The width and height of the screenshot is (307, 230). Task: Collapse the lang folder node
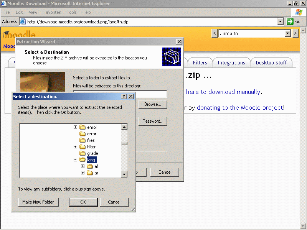(76, 160)
